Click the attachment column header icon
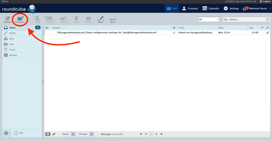The image size is (272, 141). point(268,28)
